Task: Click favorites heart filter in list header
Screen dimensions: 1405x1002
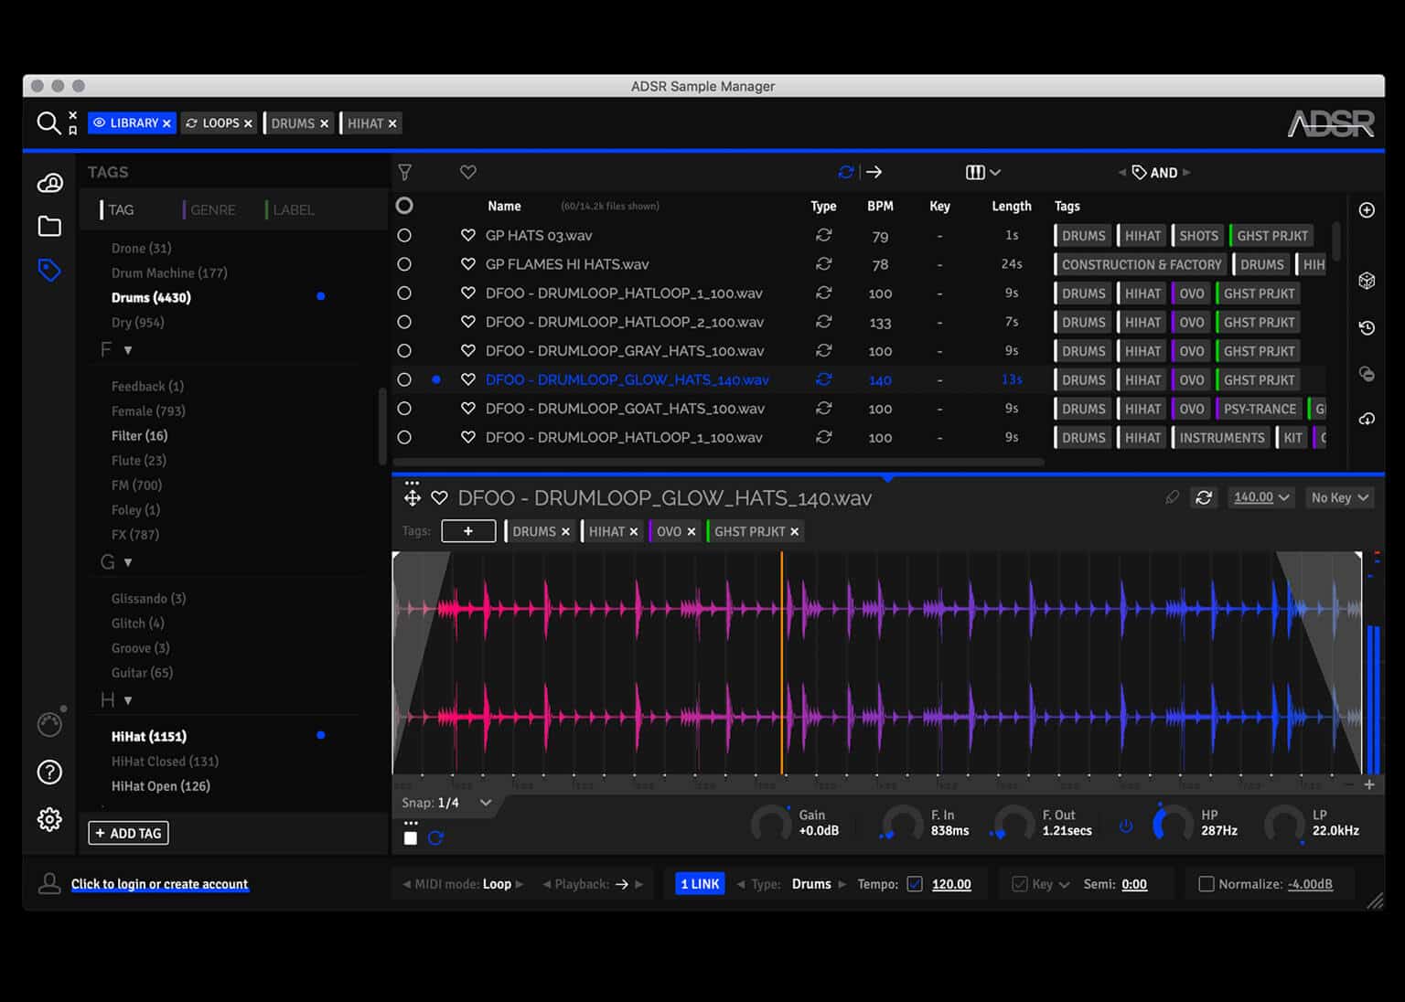Action: [x=467, y=172]
